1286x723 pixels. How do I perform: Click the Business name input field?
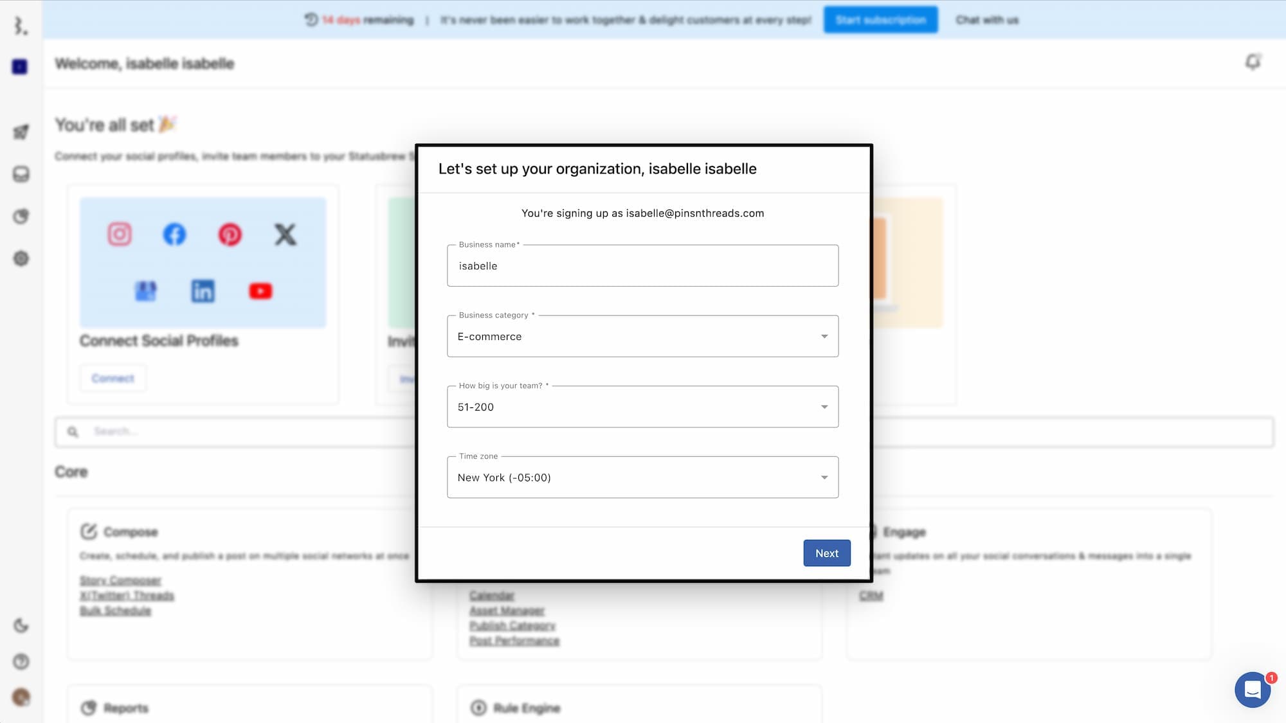pyautogui.click(x=642, y=266)
